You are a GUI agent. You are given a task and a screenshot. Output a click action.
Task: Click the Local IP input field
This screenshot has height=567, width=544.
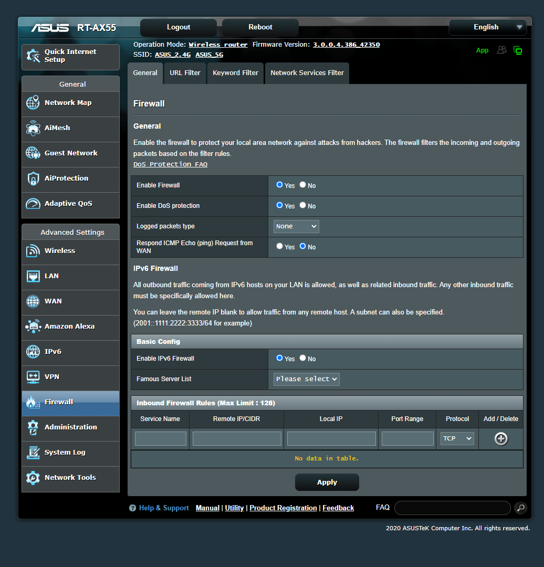pos(331,438)
